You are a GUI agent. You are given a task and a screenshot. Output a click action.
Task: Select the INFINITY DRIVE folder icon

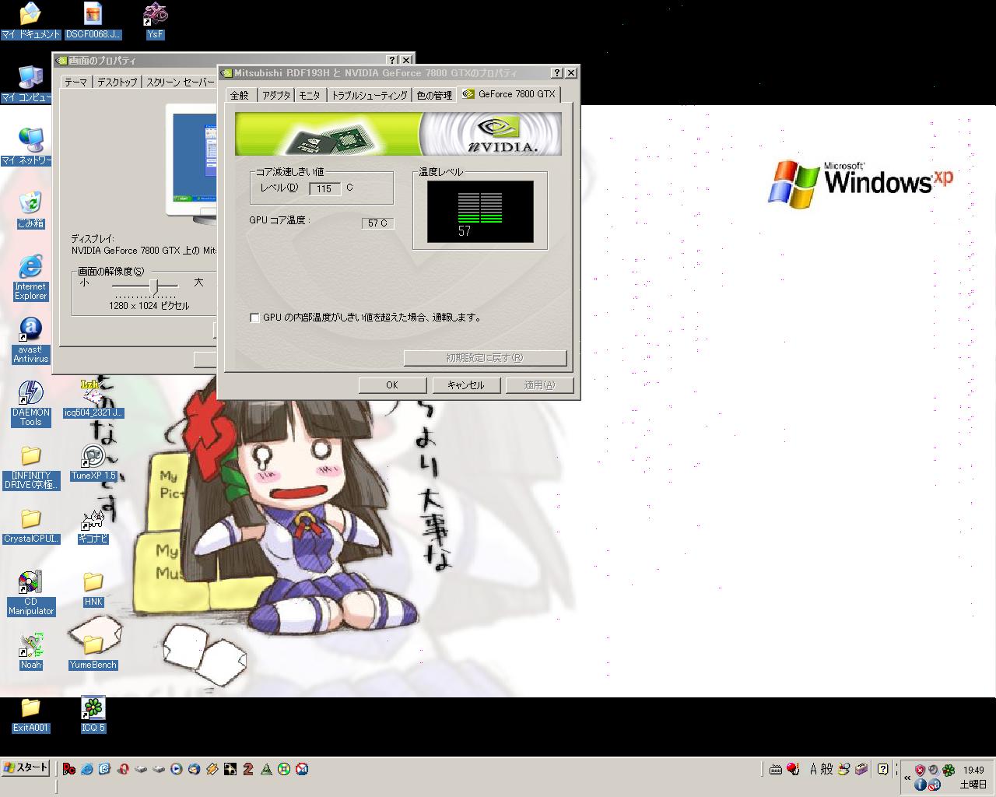click(x=30, y=466)
